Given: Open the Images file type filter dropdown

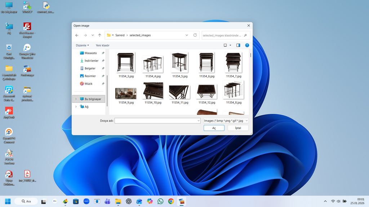Looking at the screenshot, I should tap(226, 121).
